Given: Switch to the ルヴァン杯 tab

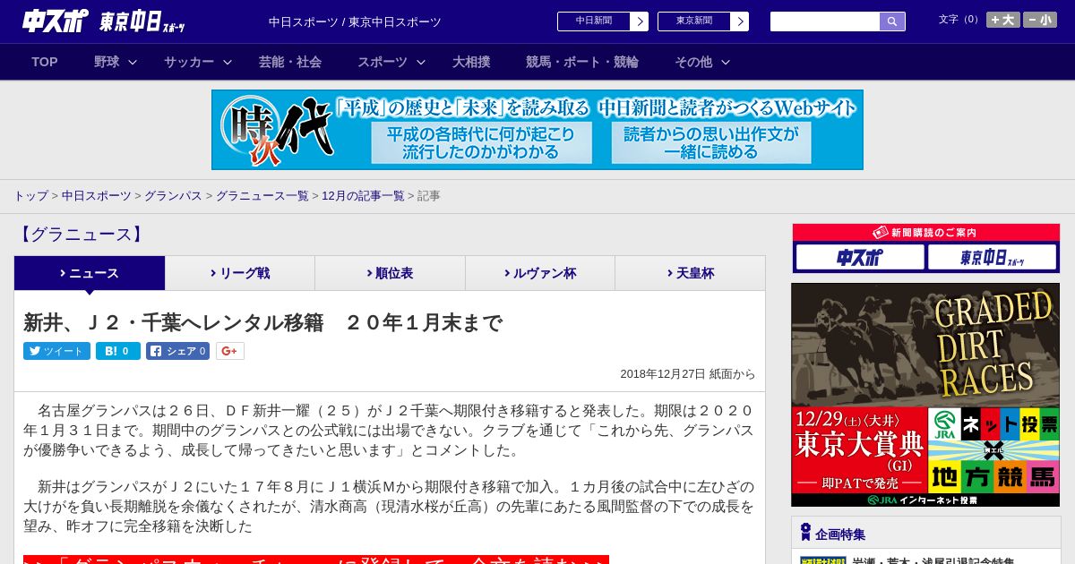Looking at the screenshot, I should pyautogui.click(x=540, y=273).
